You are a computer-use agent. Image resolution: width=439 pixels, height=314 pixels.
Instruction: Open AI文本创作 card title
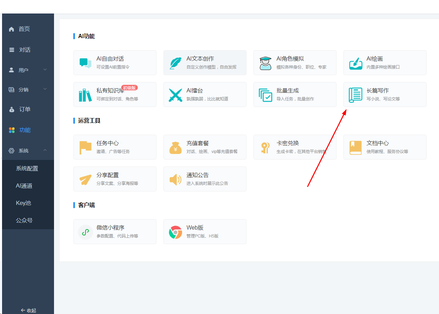(200, 59)
